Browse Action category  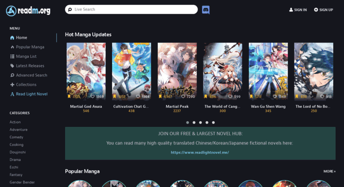(15, 122)
